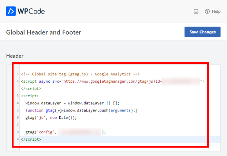Open the inbox notifications icon

click(x=196, y=11)
